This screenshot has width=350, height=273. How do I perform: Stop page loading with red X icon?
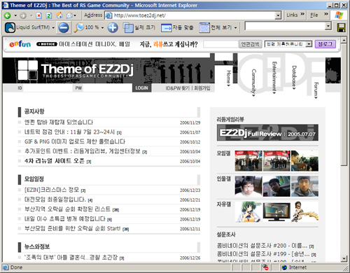pos(38,15)
